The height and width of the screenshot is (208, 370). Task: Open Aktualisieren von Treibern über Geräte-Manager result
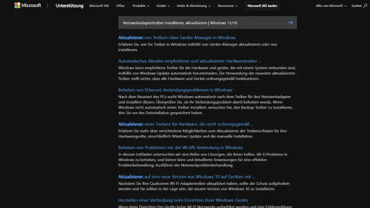coord(177,37)
